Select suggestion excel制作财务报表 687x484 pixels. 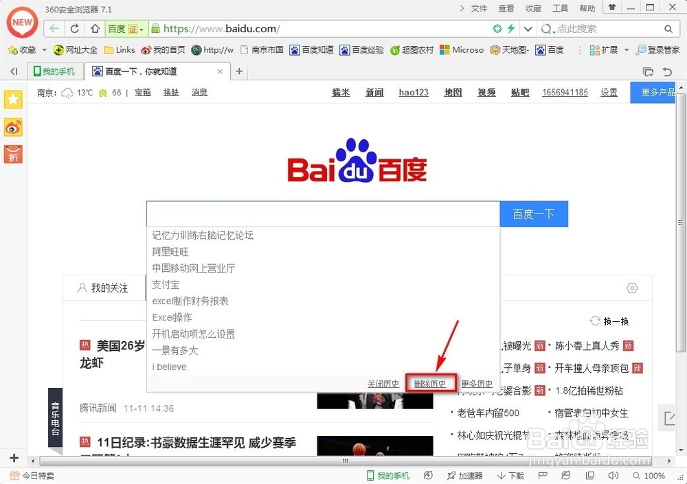tap(190, 301)
